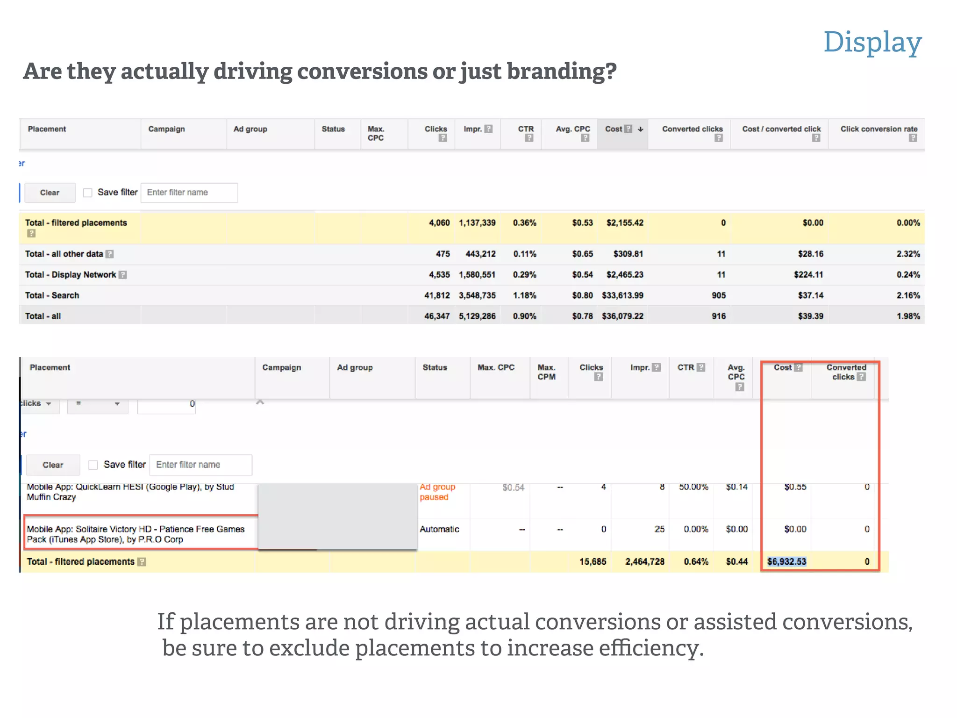Sort by Max. CPC column in top table
The width and height of the screenshot is (957, 718).
pyautogui.click(x=376, y=133)
